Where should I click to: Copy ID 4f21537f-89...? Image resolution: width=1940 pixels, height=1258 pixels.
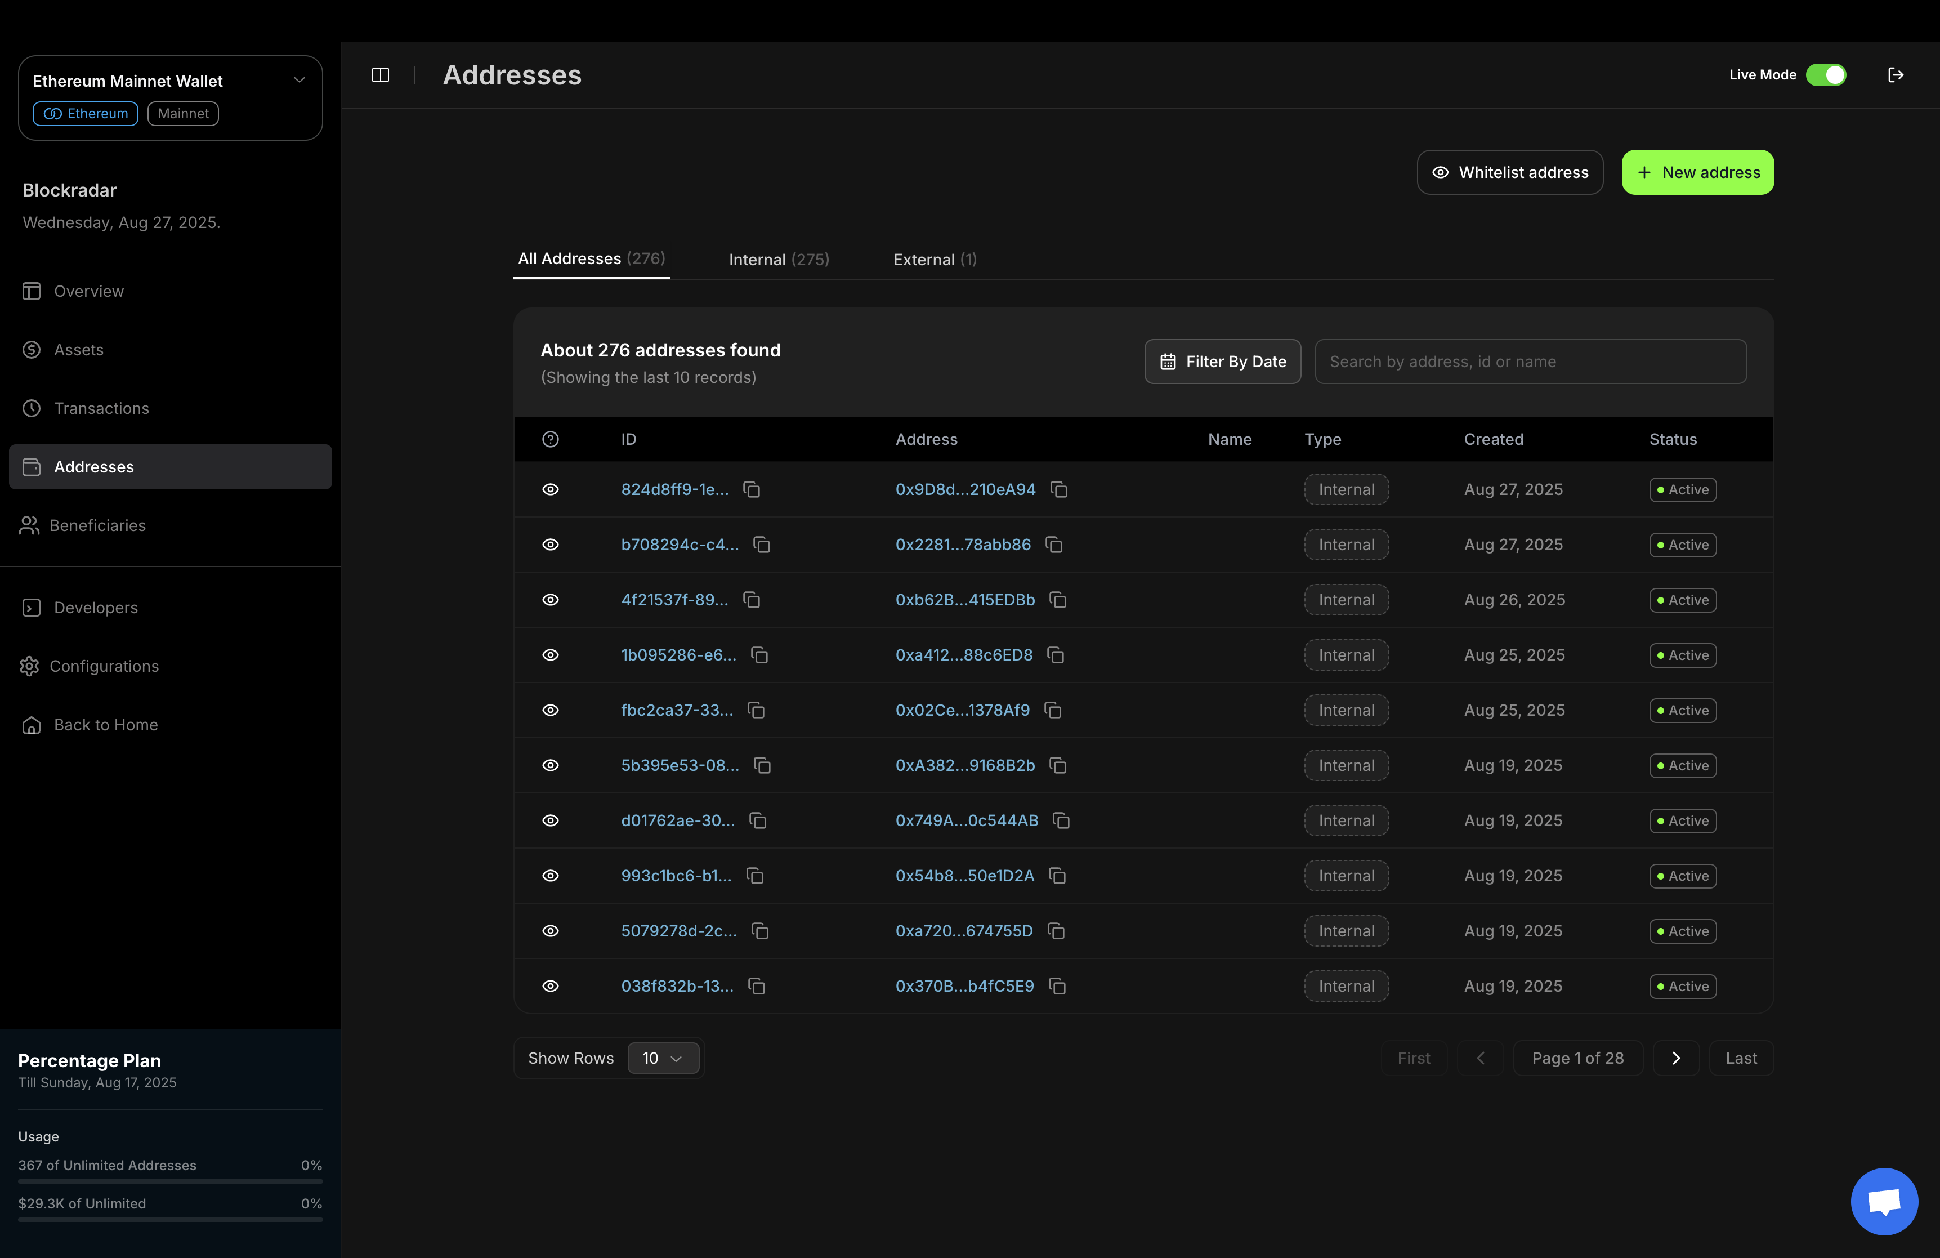(752, 600)
